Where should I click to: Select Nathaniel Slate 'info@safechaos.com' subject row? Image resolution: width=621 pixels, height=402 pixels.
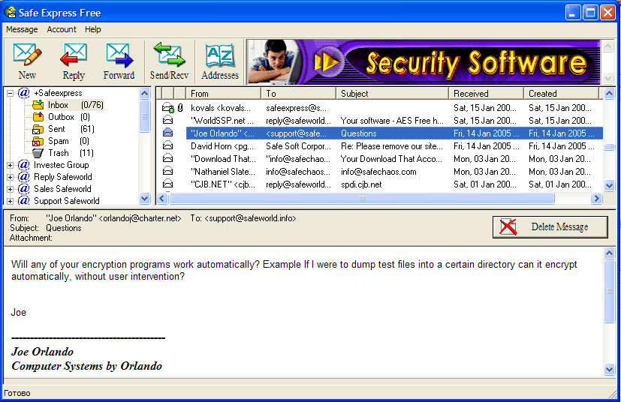378,172
